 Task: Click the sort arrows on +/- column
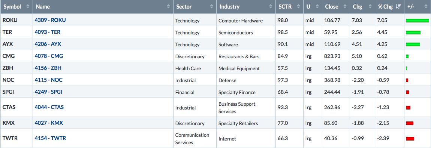click(425, 7)
